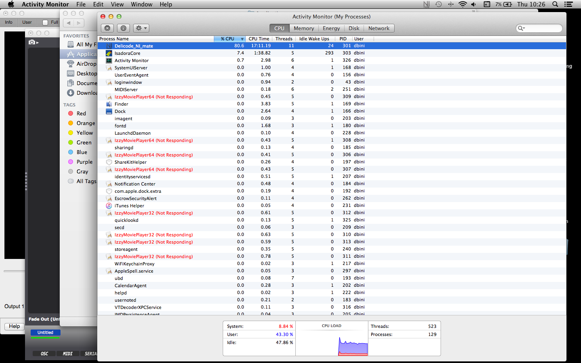Select the CalendarAgent process row
The height and width of the screenshot is (363, 581).
click(332, 286)
